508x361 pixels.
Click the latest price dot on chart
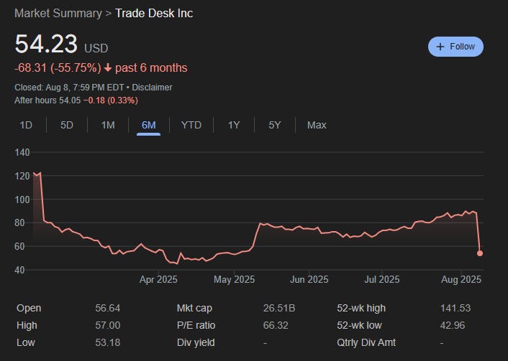click(480, 253)
